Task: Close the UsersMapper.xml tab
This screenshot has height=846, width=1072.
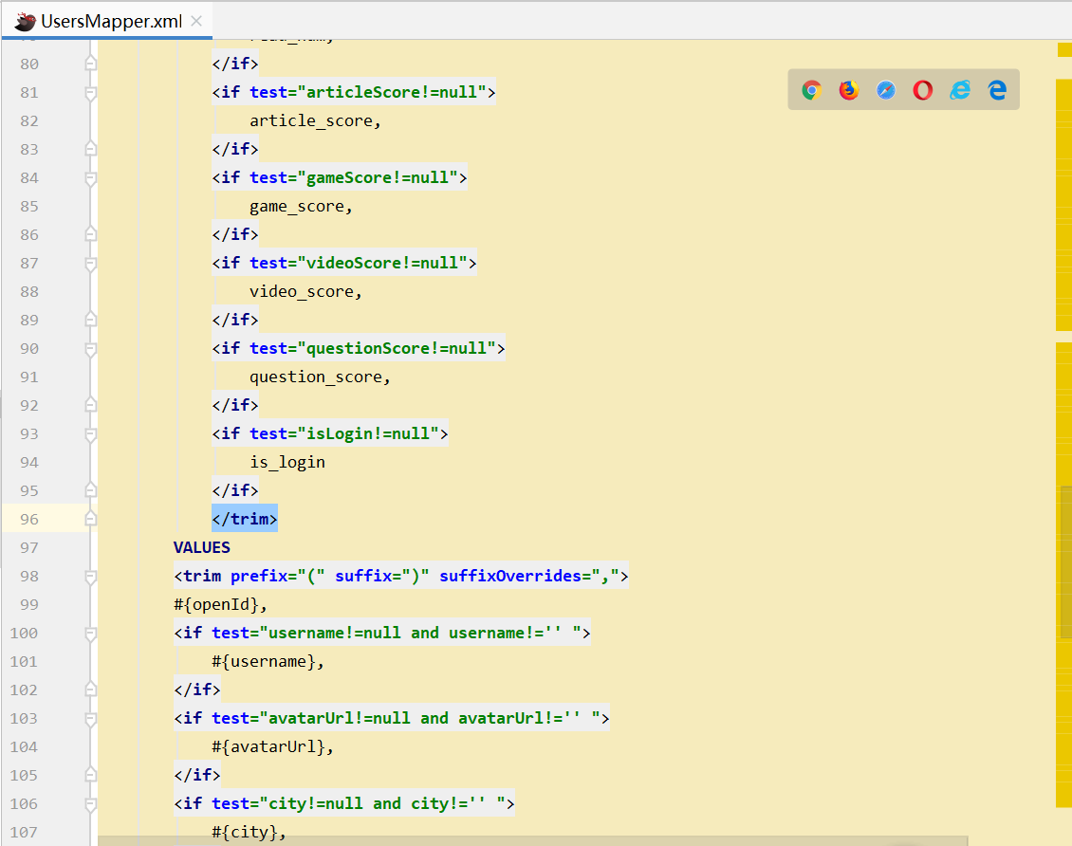Action: coord(196,21)
